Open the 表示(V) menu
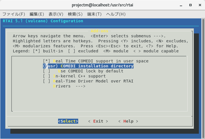 56,14
